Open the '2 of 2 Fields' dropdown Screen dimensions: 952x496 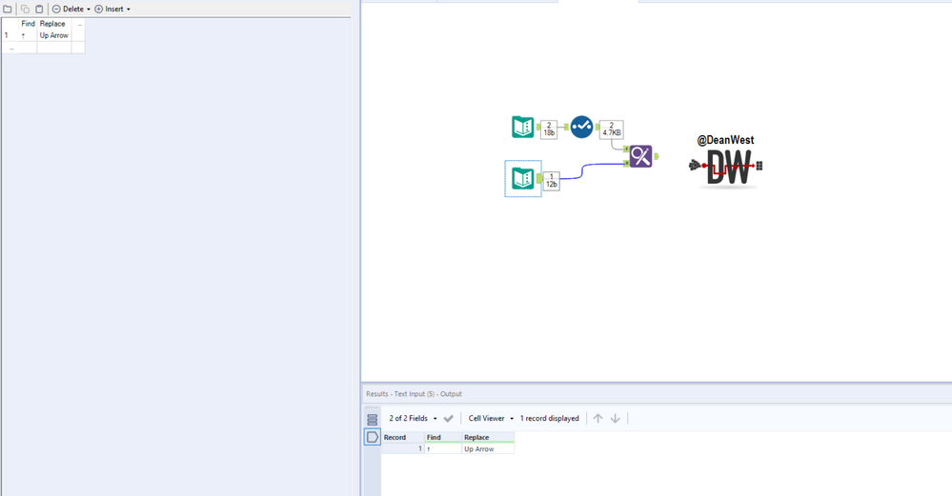point(413,418)
